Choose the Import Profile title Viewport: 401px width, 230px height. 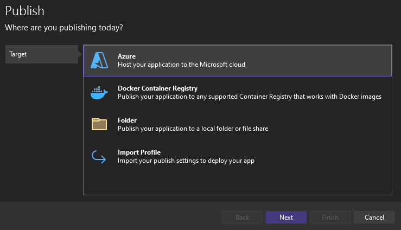point(139,152)
